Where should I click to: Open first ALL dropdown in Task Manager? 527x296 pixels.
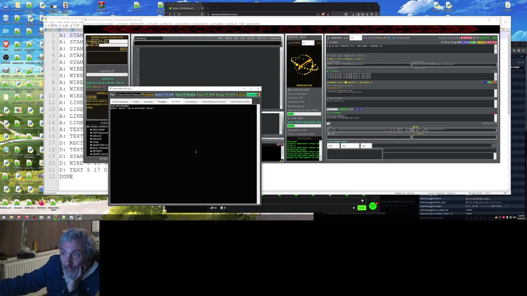coord(333,146)
